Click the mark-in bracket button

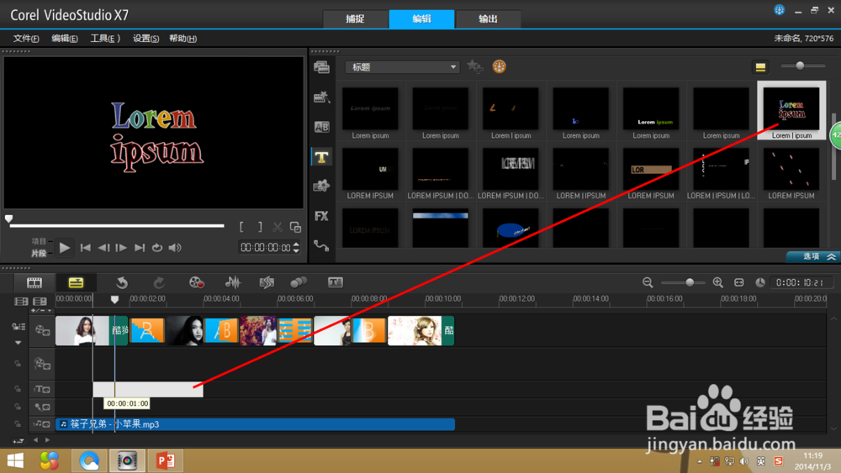(242, 227)
